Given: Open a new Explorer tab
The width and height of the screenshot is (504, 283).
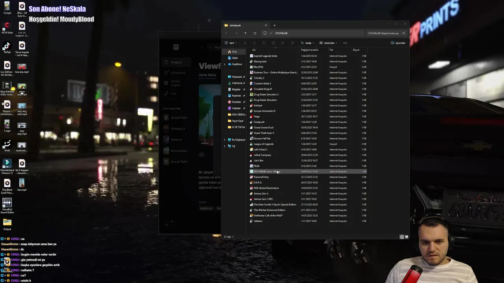Looking at the screenshot, I should [274, 25].
